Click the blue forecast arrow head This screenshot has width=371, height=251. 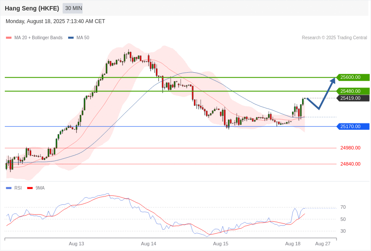click(333, 81)
